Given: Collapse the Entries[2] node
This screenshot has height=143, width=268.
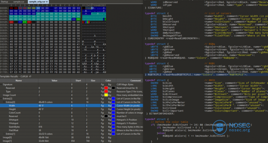Looking at the screenshot, I should click(1, 99).
